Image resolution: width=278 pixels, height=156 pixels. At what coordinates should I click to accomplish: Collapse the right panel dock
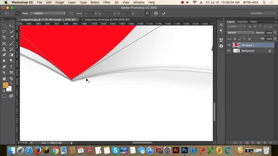pos(276,18)
